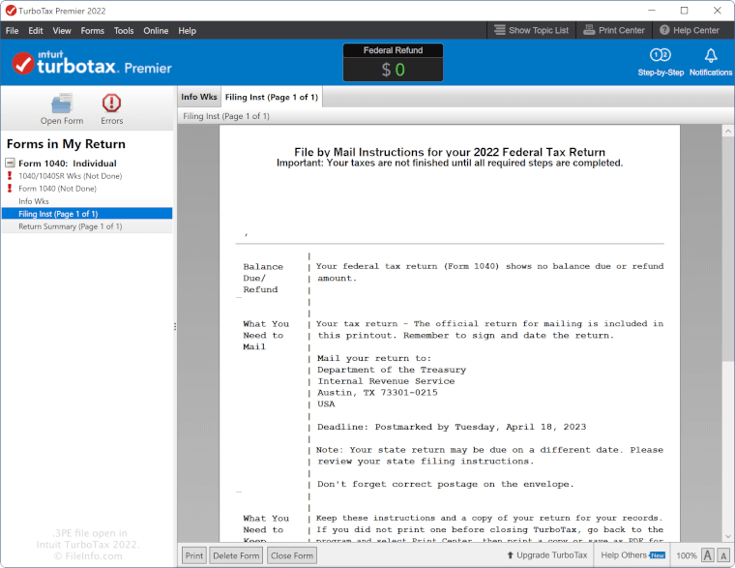
Task: Click Show Topic List
Action: coord(530,30)
